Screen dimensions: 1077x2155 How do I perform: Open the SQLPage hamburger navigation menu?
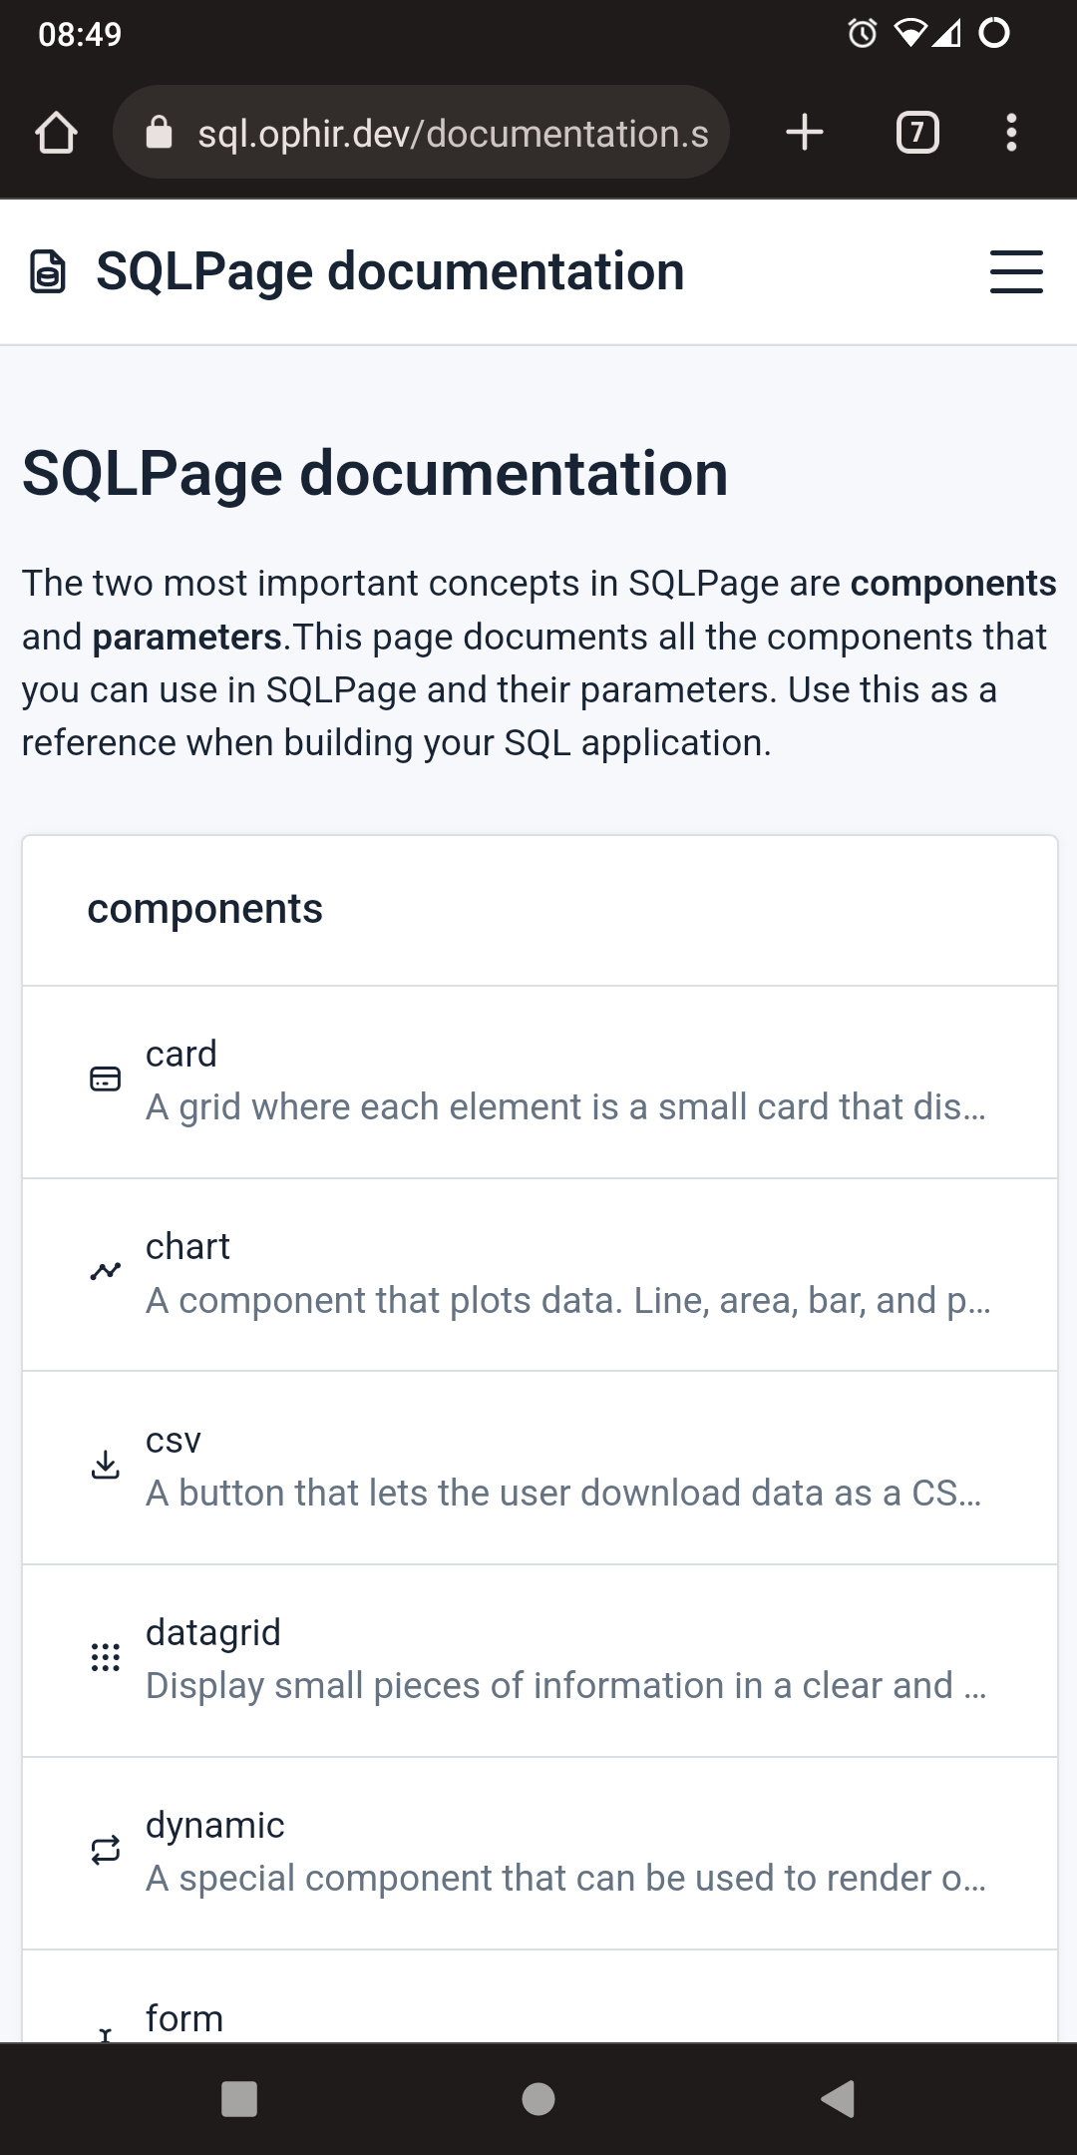[1016, 271]
